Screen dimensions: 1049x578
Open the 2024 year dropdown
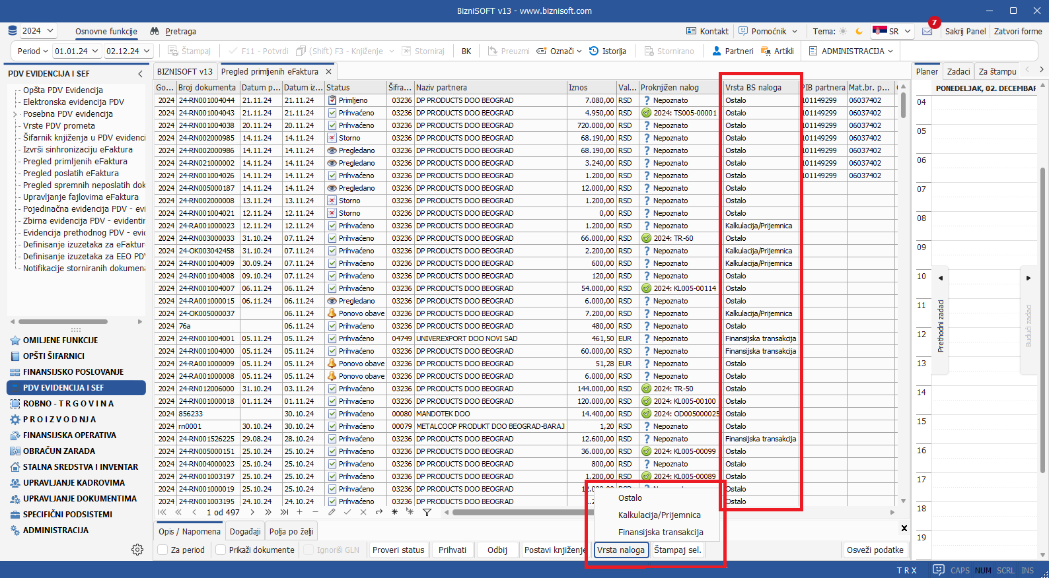point(38,31)
